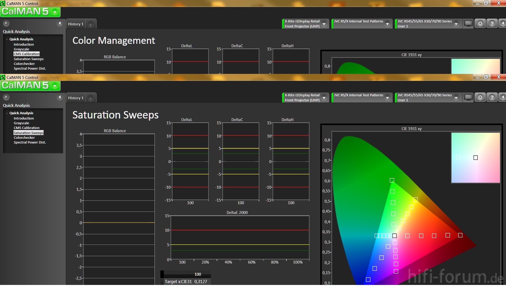This screenshot has width=506, height=286.
Task: Open help icon in Saturation Sweeps window
Action: tap(492, 97)
